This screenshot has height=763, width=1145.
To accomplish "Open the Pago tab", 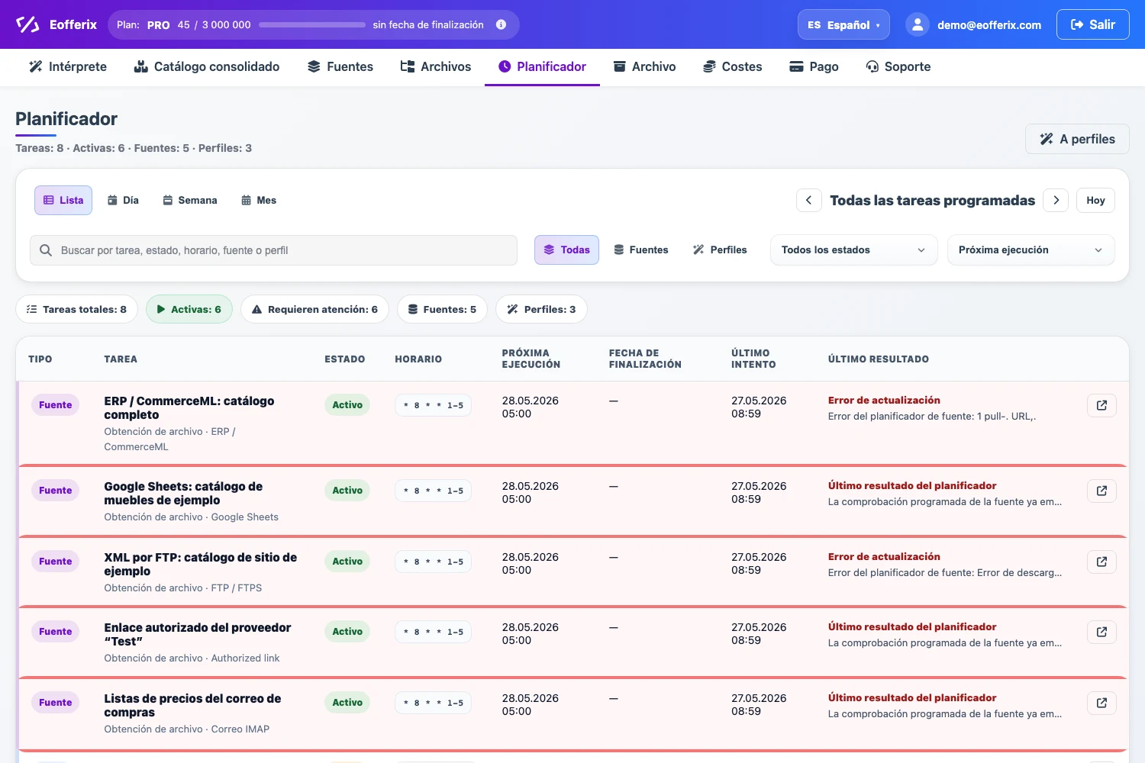I will tap(814, 66).
